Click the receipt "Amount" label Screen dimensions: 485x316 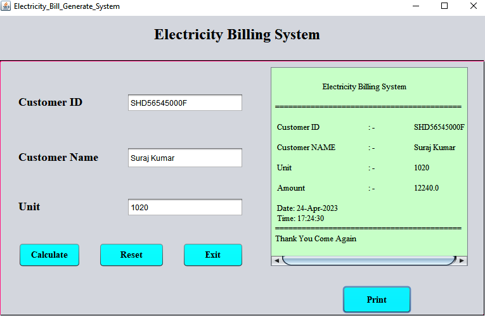[291, 188]
